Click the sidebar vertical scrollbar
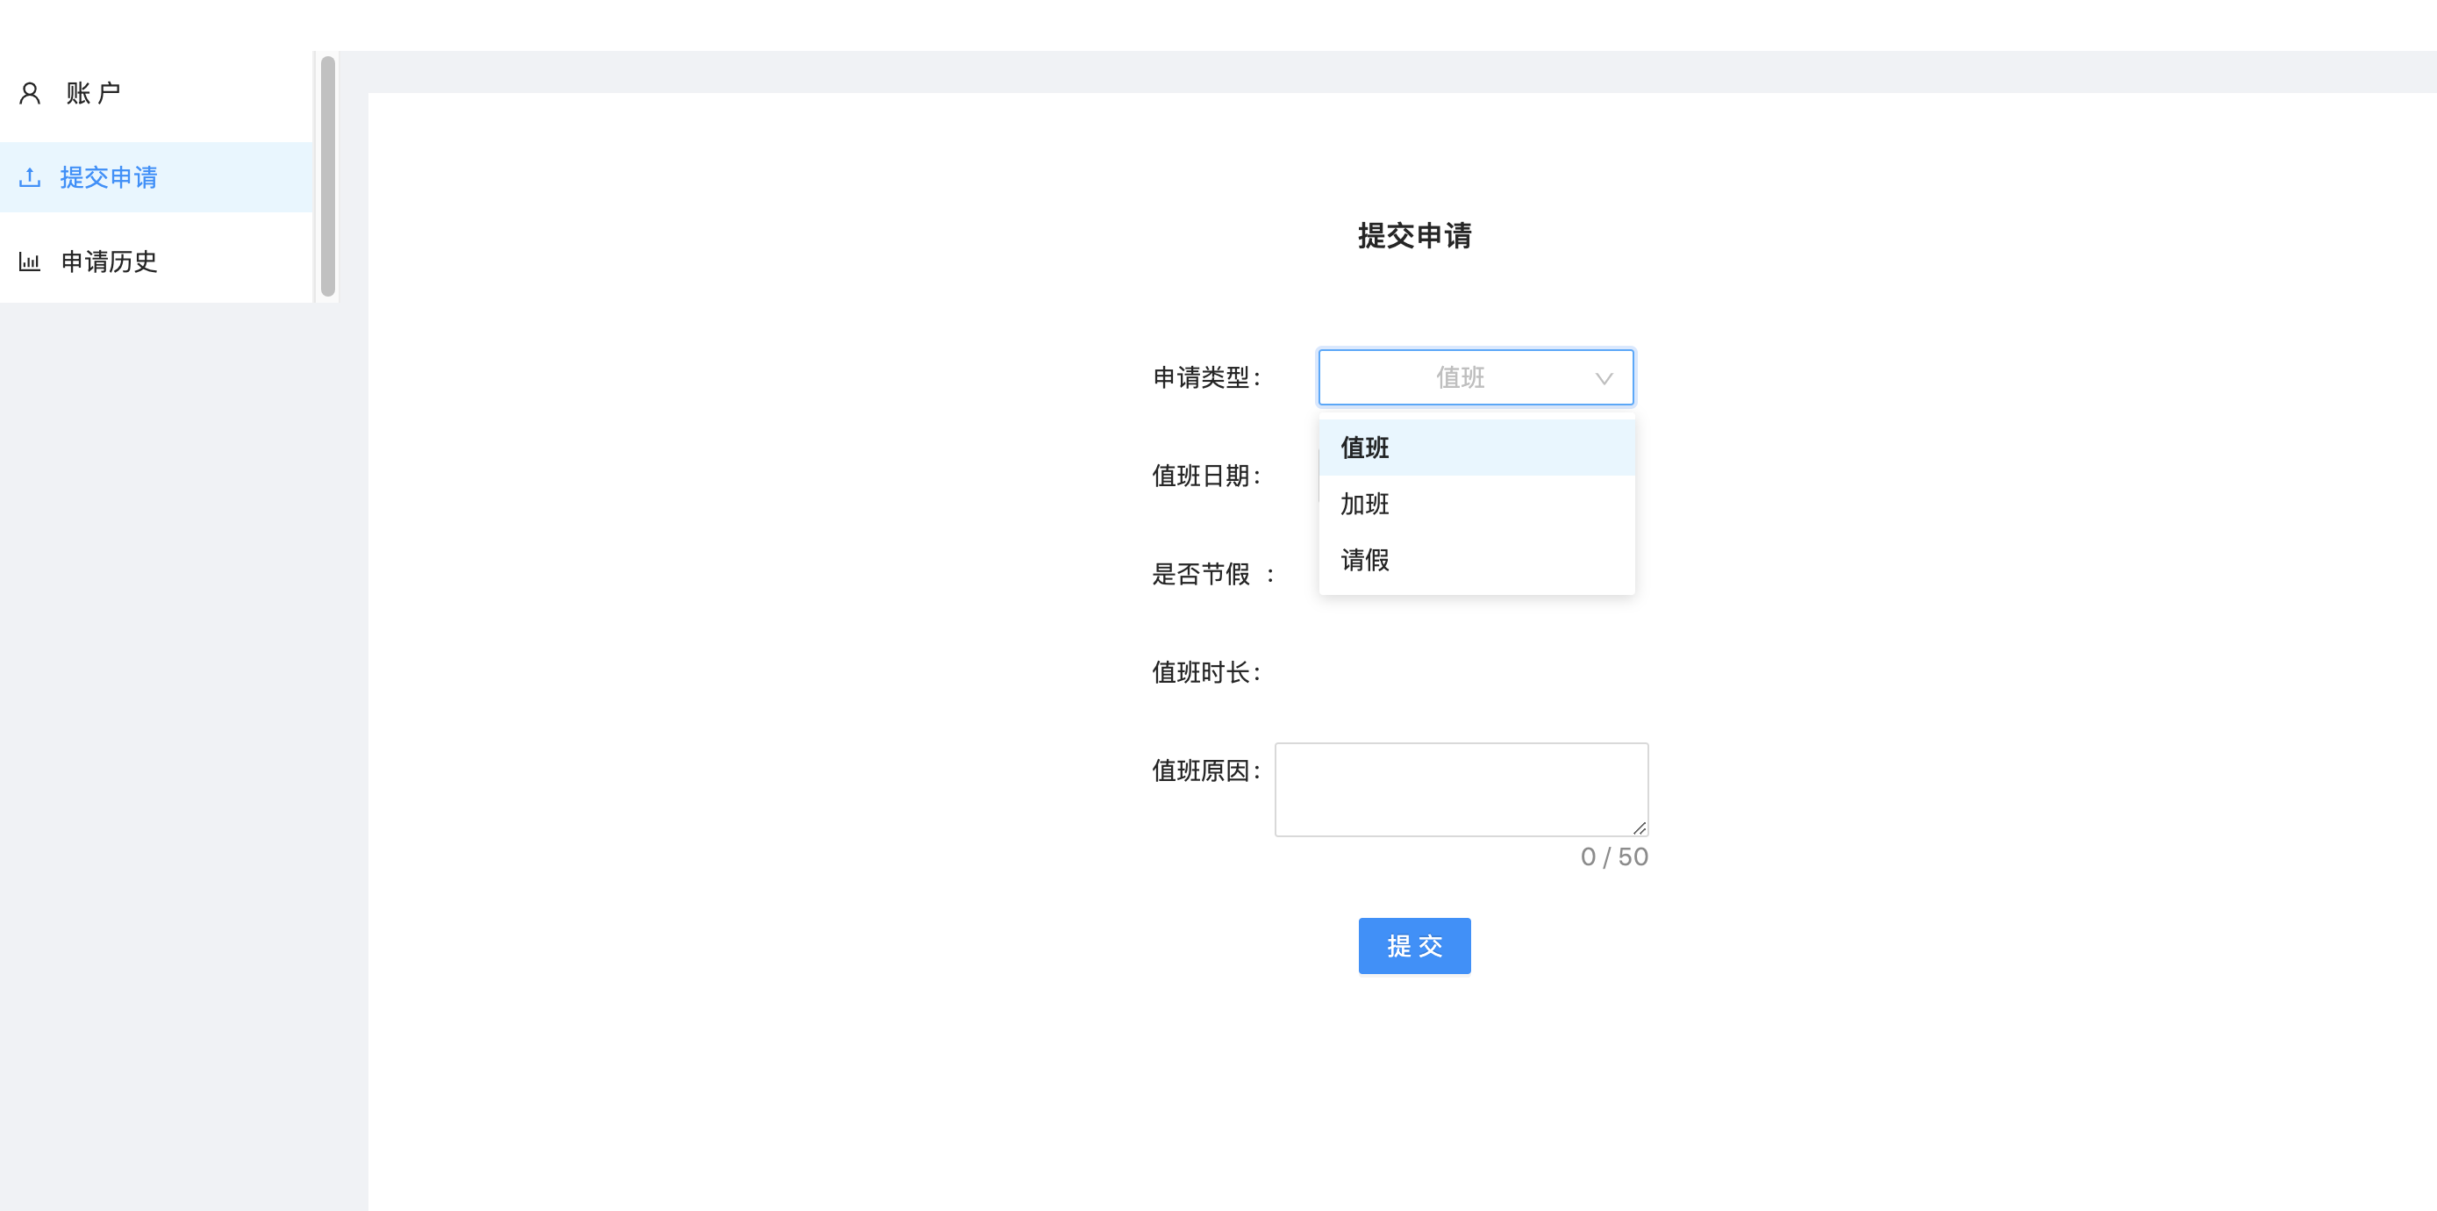Screen dimensions: 2437x1211 coord(327,176)
